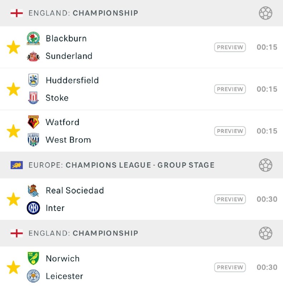Open the Preview for Norwich vs Leicester
This screenshot has height=286, width=283.
[230, 267]
